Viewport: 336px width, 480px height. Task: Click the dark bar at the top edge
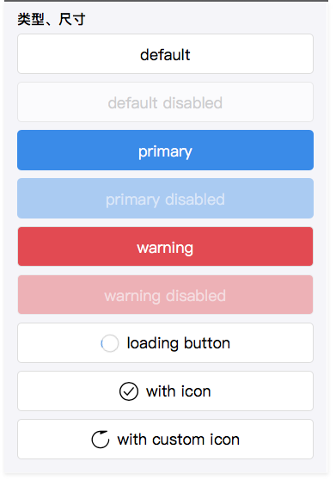coord(167,1)
